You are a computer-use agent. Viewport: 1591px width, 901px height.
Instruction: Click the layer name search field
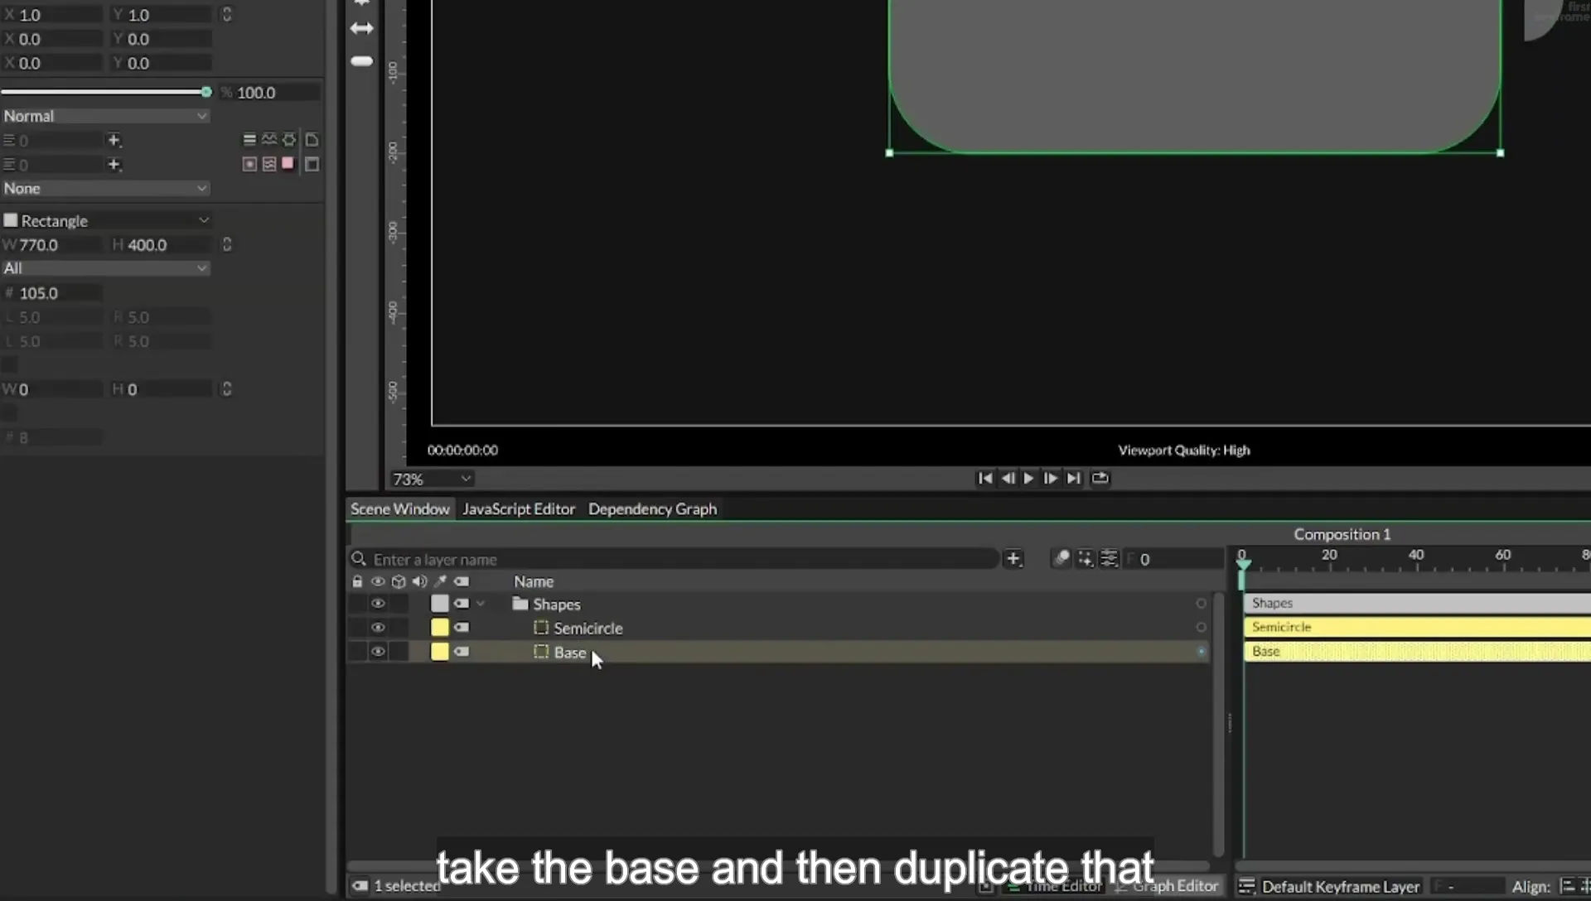tap(674, 559)
